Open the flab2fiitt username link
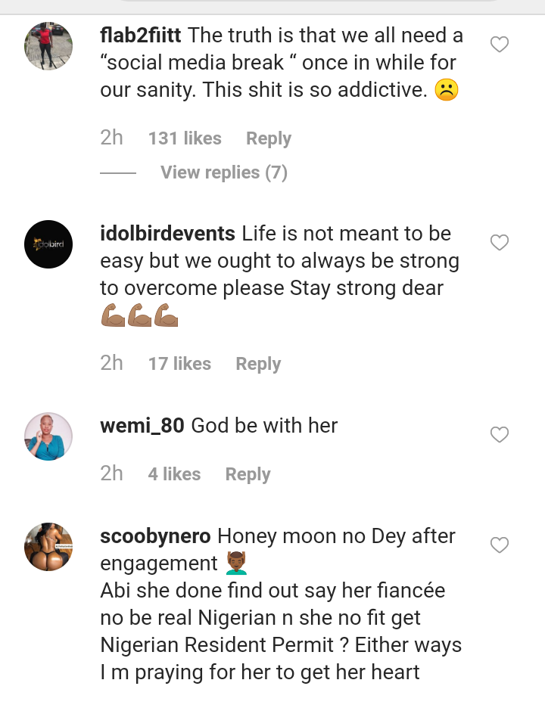 [141, 36]
